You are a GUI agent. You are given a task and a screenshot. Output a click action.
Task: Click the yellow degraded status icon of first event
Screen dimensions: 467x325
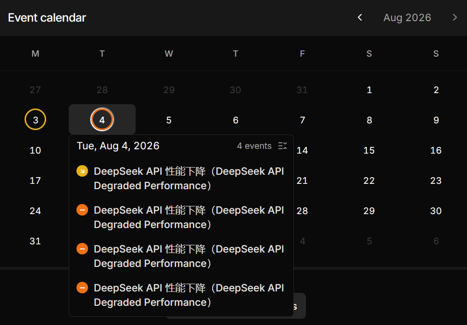(x=82, y=171)
